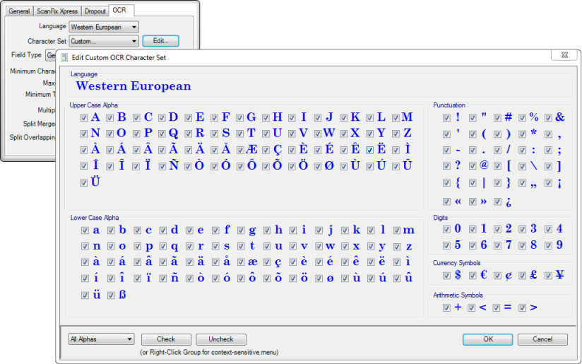Toggle the digit 5 checkbox
The width and height of the screenshot is (582, 364).
[x=446, y=245]
